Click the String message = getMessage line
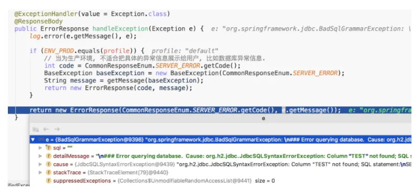The width and height of the screenshot is (413, 191). tap(124, 80)
